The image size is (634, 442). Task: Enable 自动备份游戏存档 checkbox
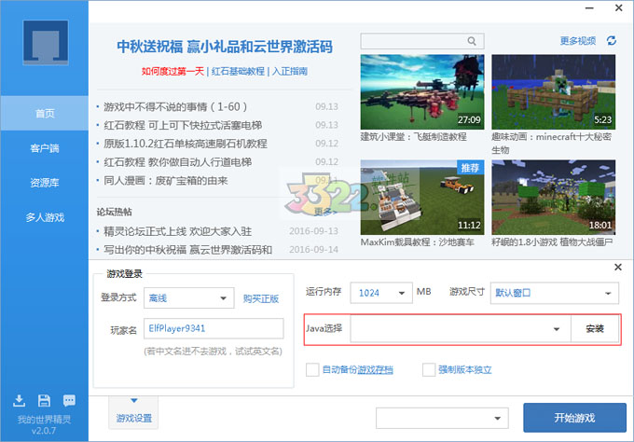pos(312,369)
